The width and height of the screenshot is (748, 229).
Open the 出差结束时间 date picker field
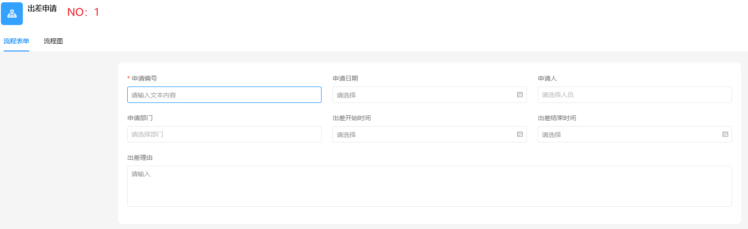(629, 134)
